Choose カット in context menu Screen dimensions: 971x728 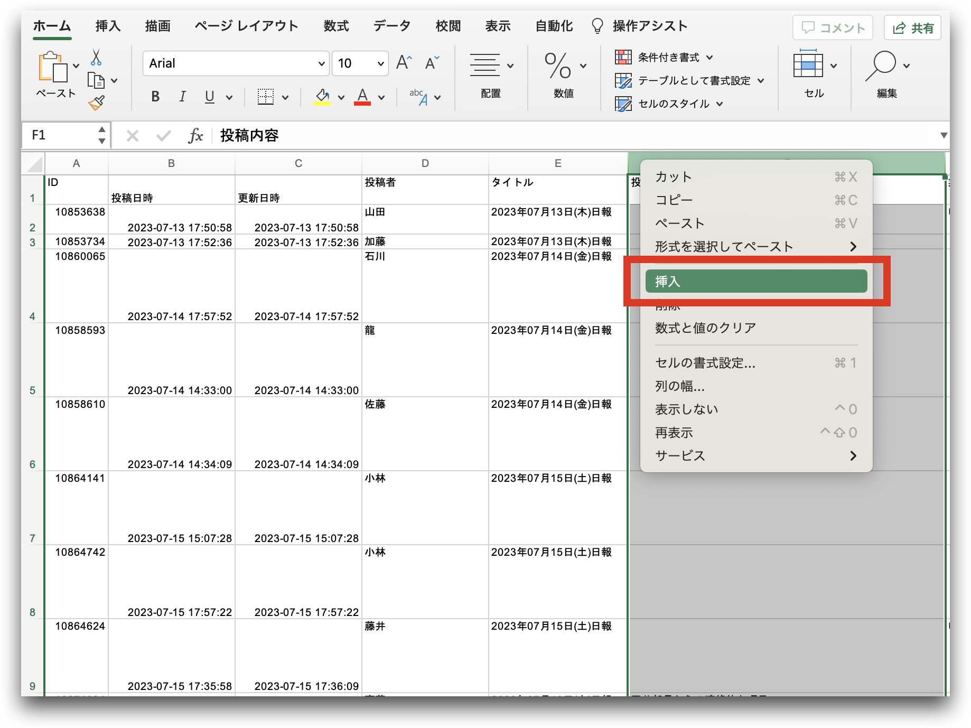[x=756, y=177]
